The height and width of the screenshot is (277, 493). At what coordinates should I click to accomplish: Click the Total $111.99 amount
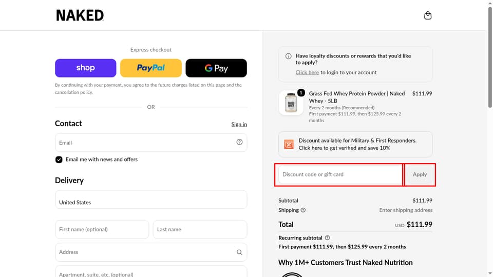420,225
